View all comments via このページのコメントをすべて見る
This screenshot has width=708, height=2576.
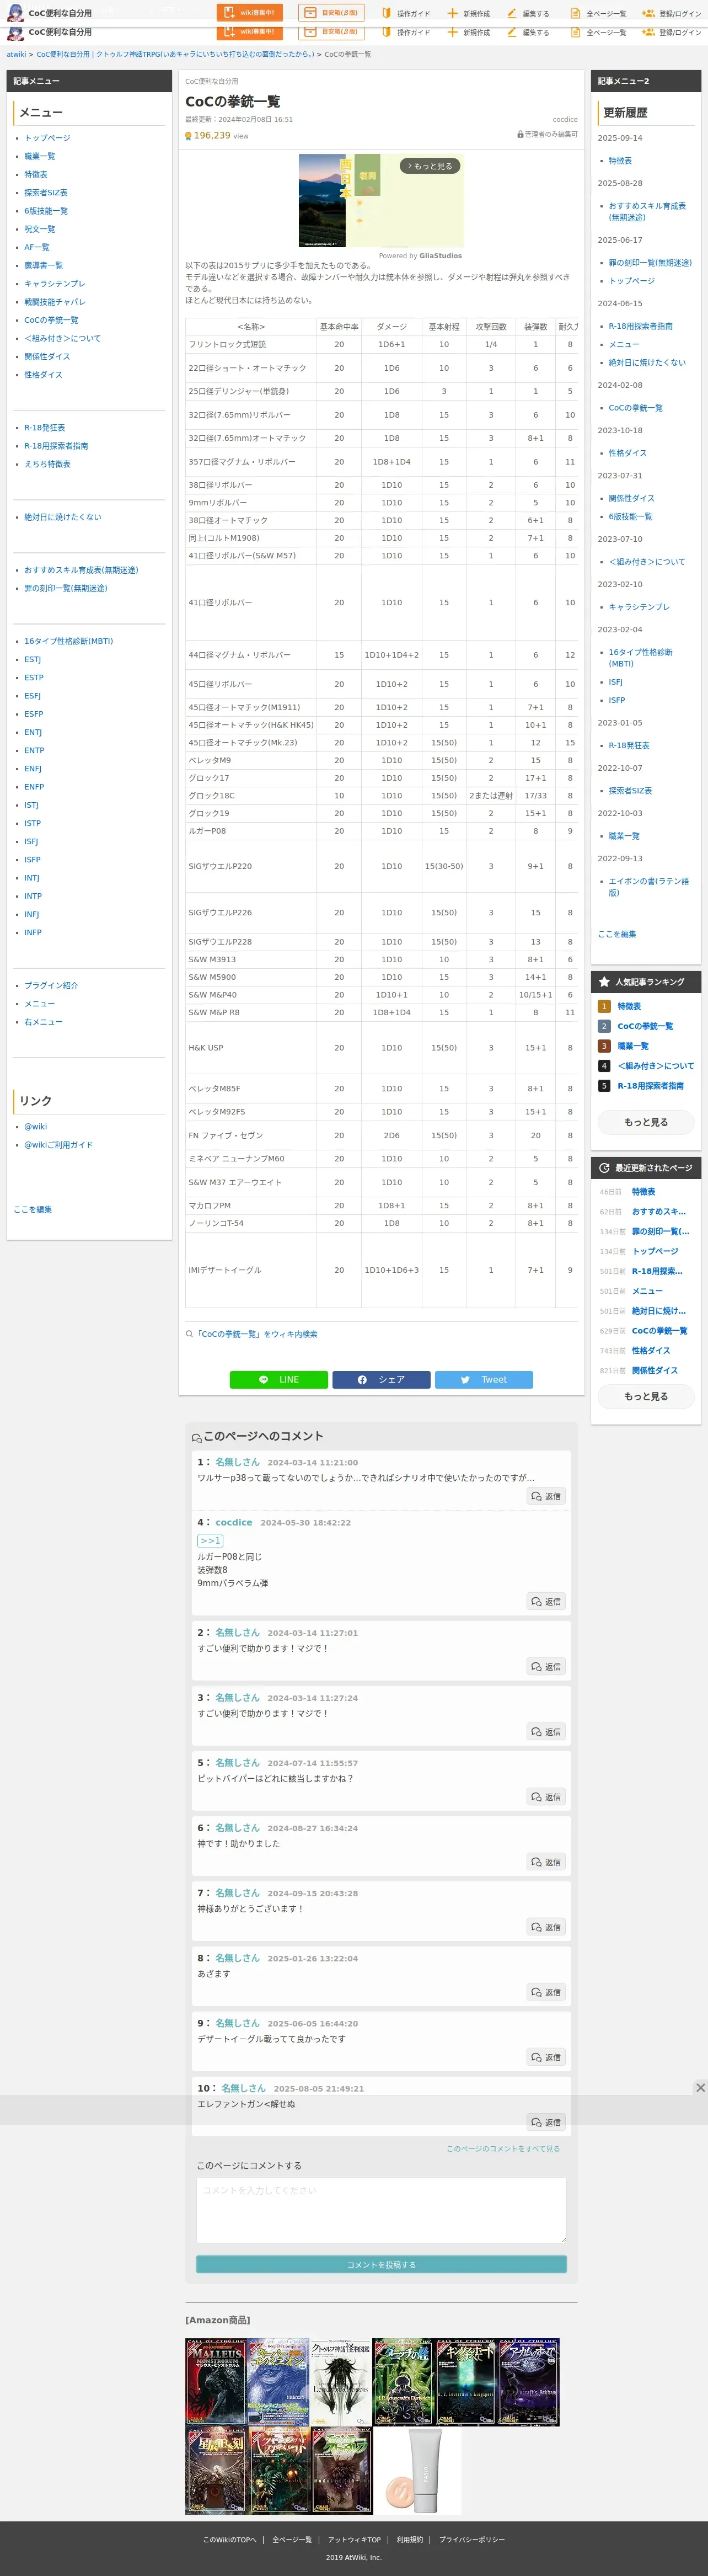(503, 2149)
